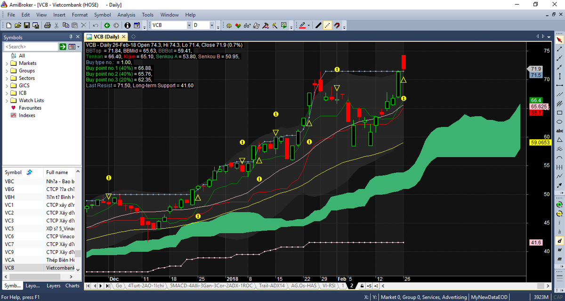The width and height of the screenshot is (565, 301).
Task: Toggle the chart sheet lock icon
Action: pyautogui.click(x=361, y=285)
